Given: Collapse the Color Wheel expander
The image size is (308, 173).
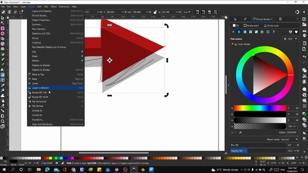Looking at the screenshot, I should pyautogui.click(x=232, y=44).
